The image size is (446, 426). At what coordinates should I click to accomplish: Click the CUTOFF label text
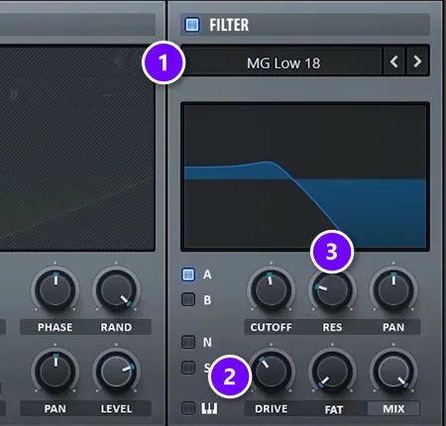(271, 327)
